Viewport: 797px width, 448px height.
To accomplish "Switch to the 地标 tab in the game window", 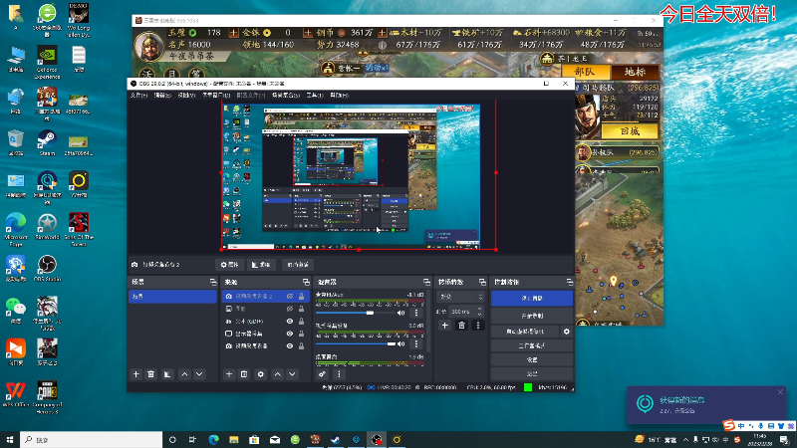I will tap(635, 72).
